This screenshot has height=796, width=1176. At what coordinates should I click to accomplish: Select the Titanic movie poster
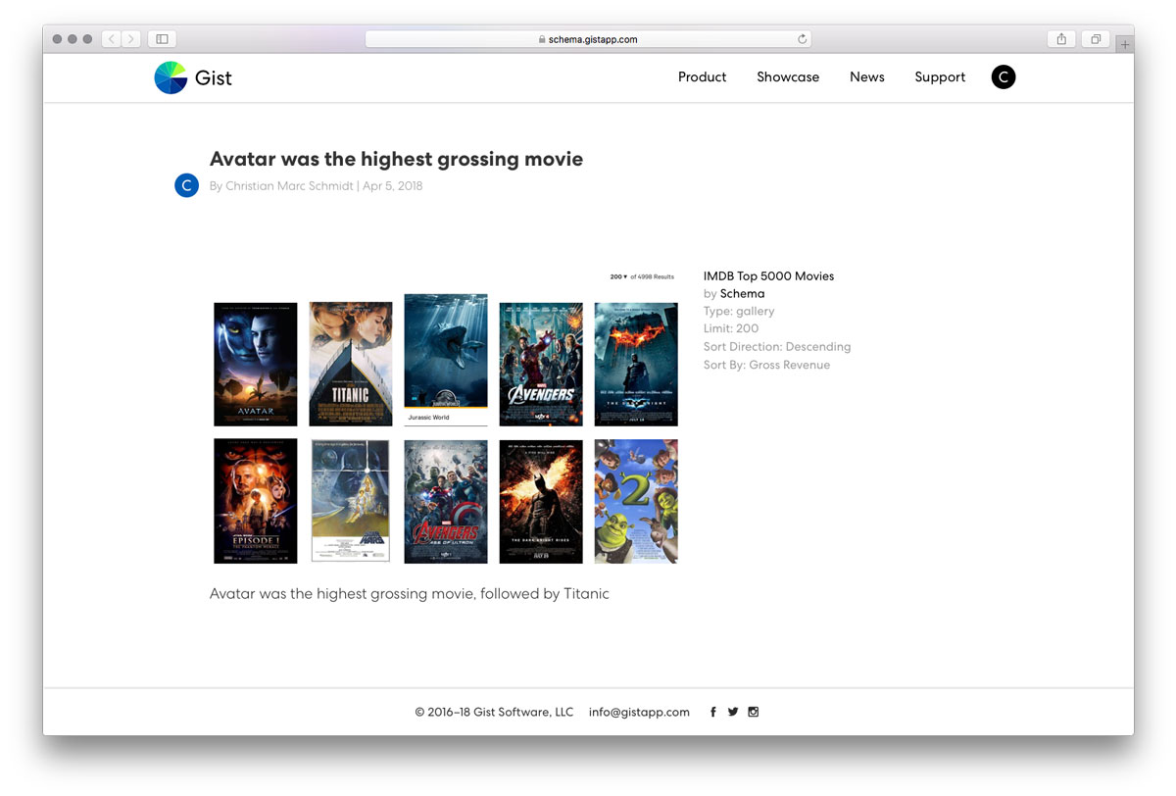point(350,364)
